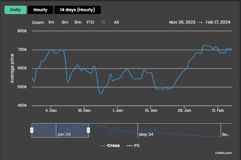241x160 pixels.
Task: Open the Futbin.com credit link
Action: coord(223,153)
